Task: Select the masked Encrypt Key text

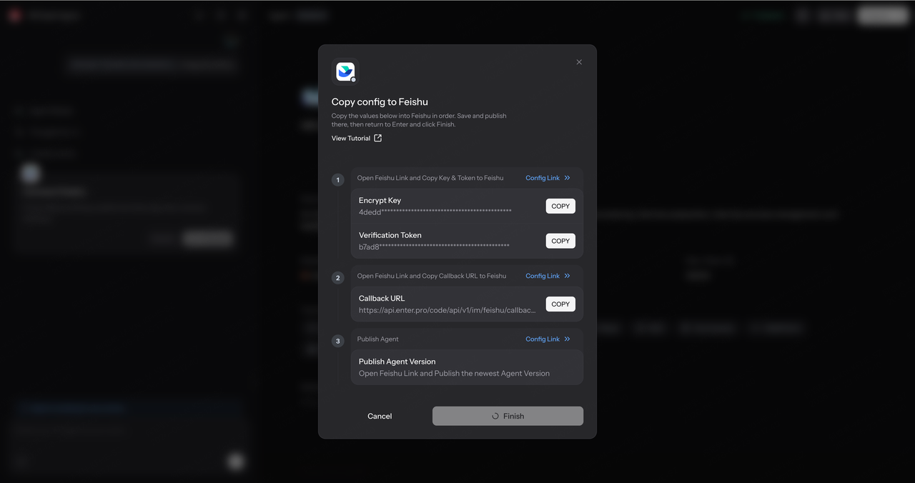Action: 435,212
